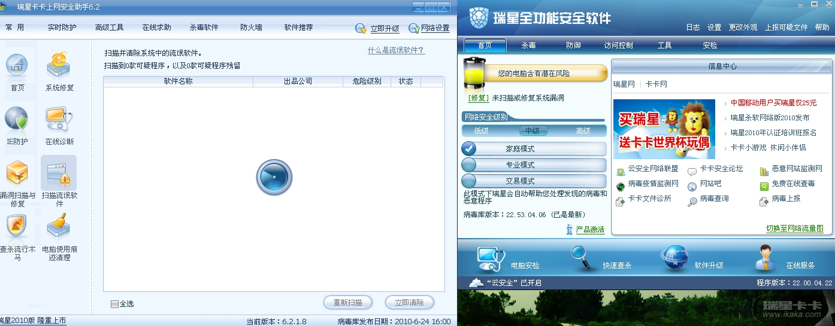This screenshot has height=326, width=835.
Task: Open the 电脑使用痕迹清理 broom icon
Action: 59,227
